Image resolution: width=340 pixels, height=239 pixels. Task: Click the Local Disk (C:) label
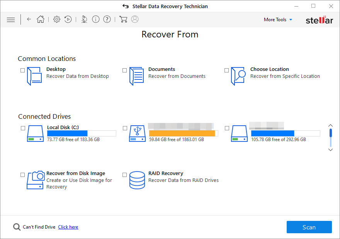click(x=63, y=127)
